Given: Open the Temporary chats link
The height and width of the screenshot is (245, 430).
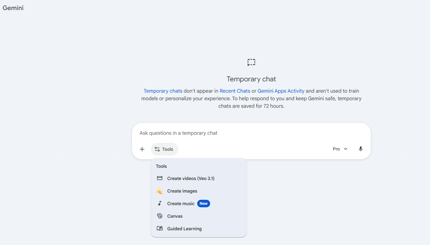Looking at the screenshot, I should coord(163,91).
